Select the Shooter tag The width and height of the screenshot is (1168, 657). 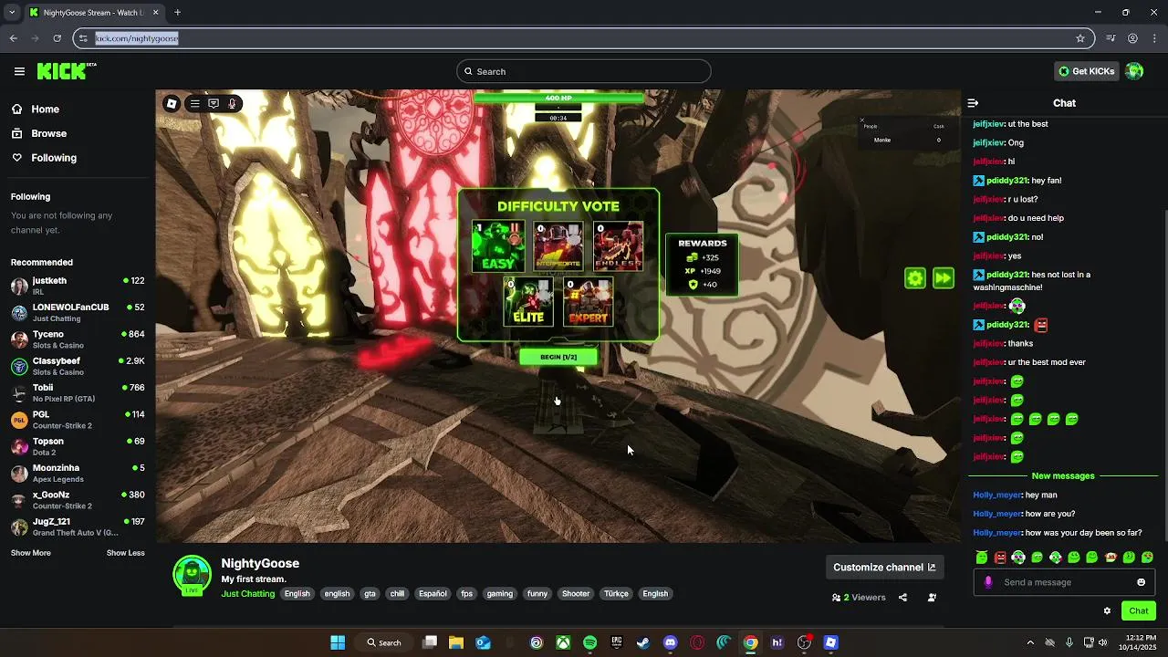[576, 593]
